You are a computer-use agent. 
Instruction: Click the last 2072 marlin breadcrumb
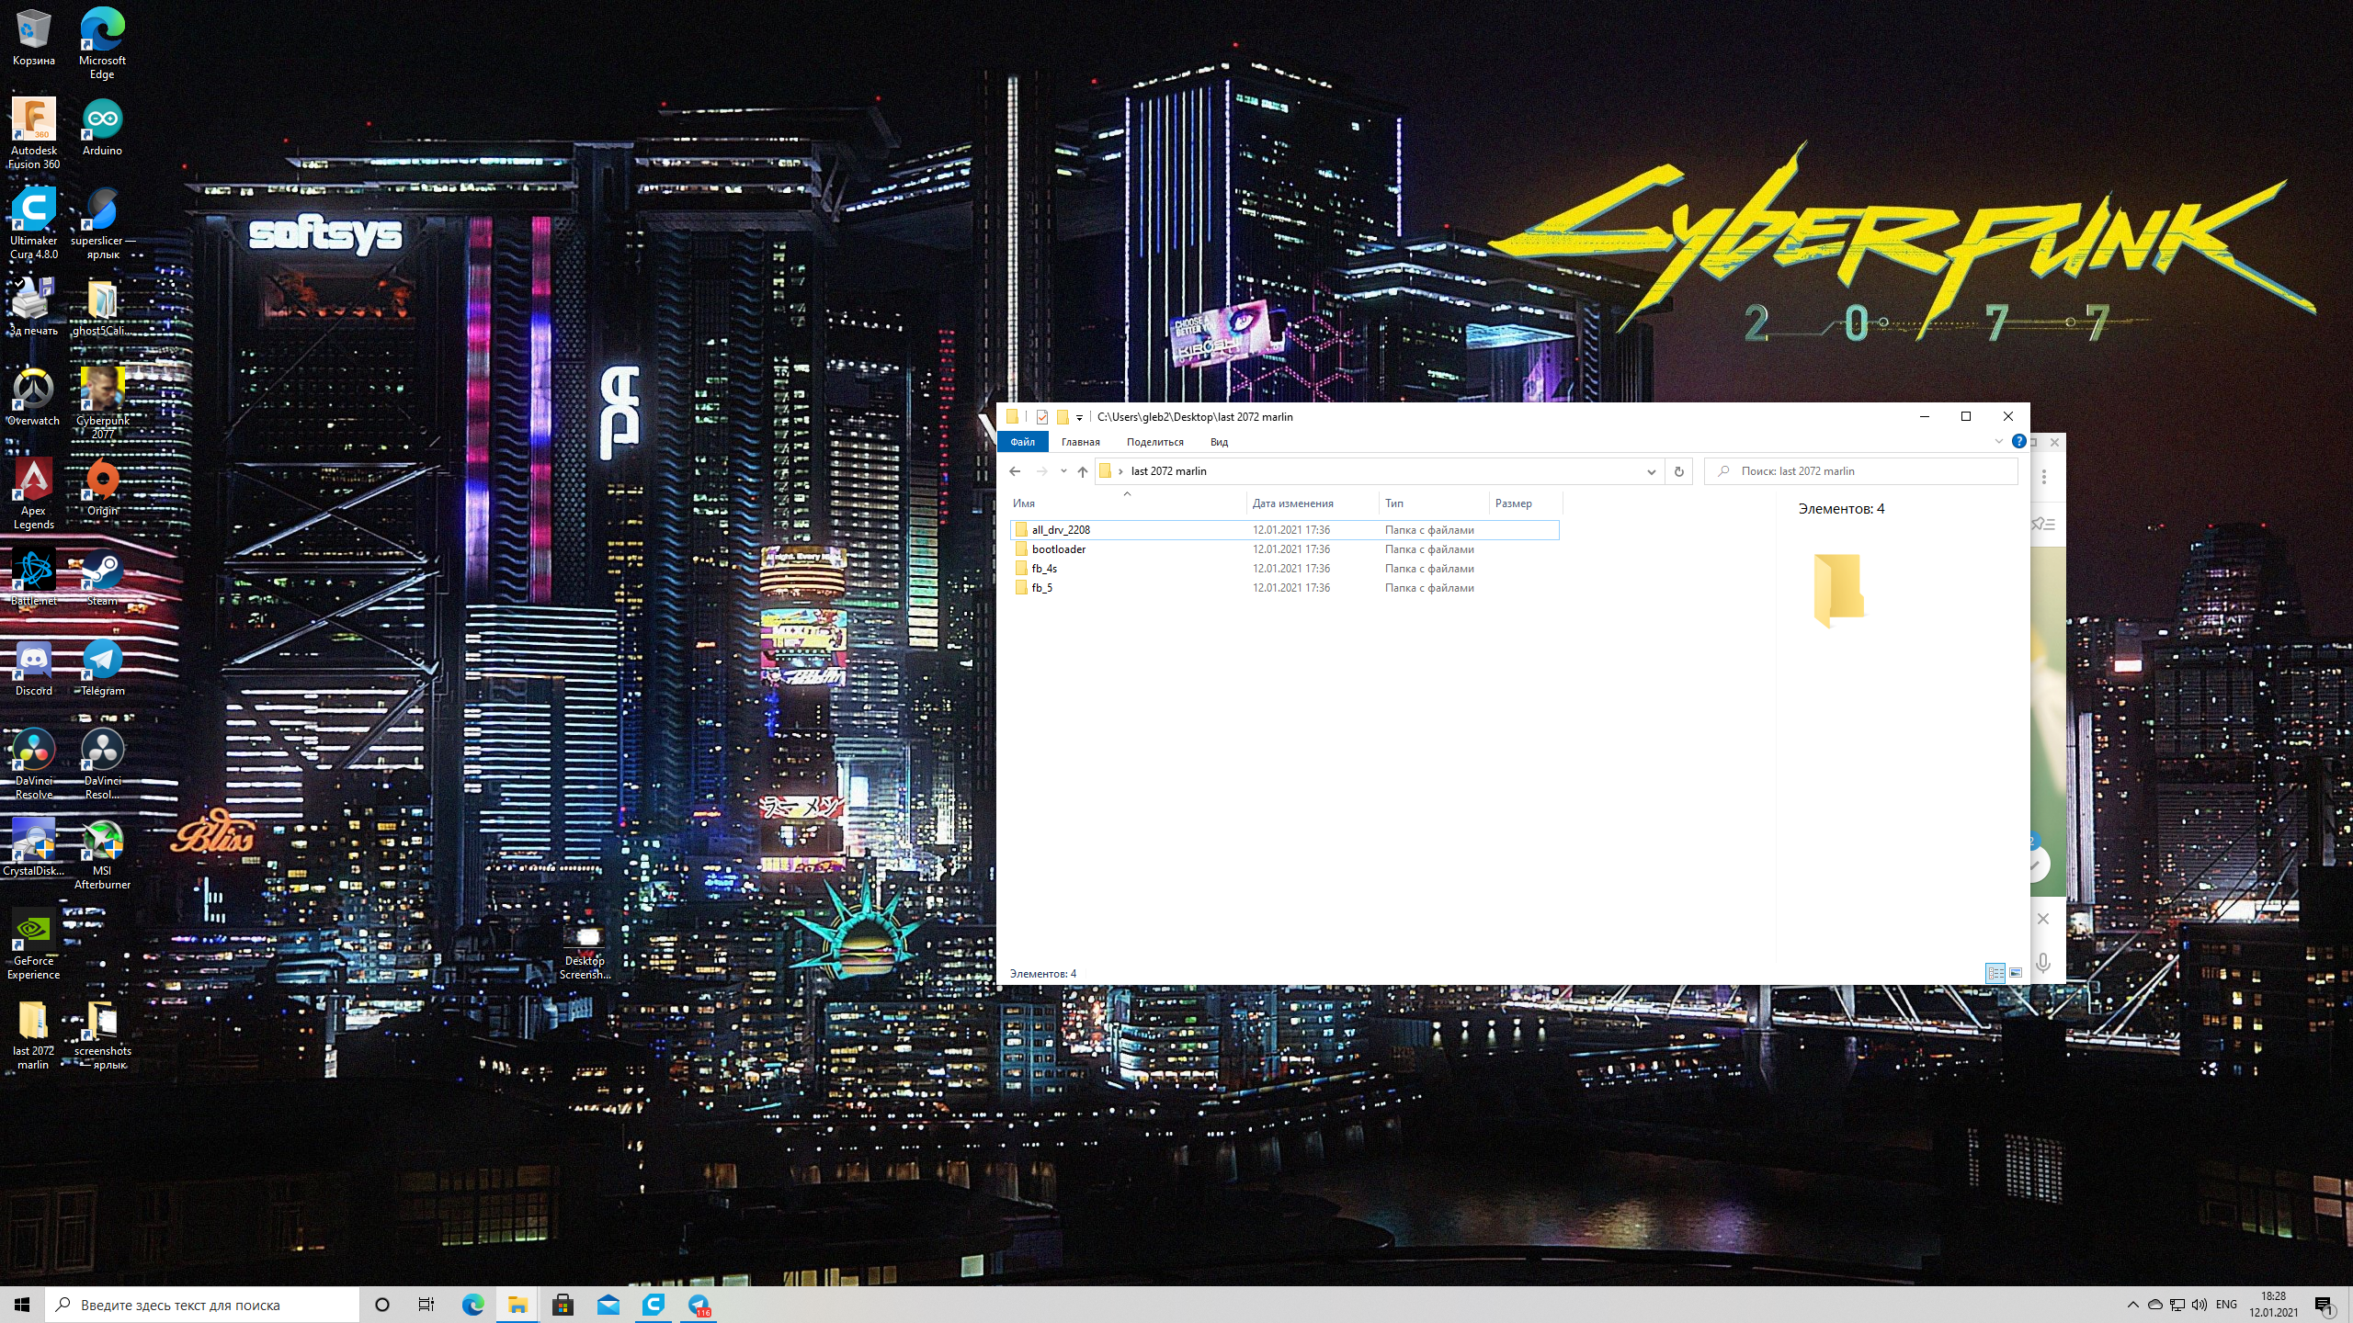pos(1168,471)
